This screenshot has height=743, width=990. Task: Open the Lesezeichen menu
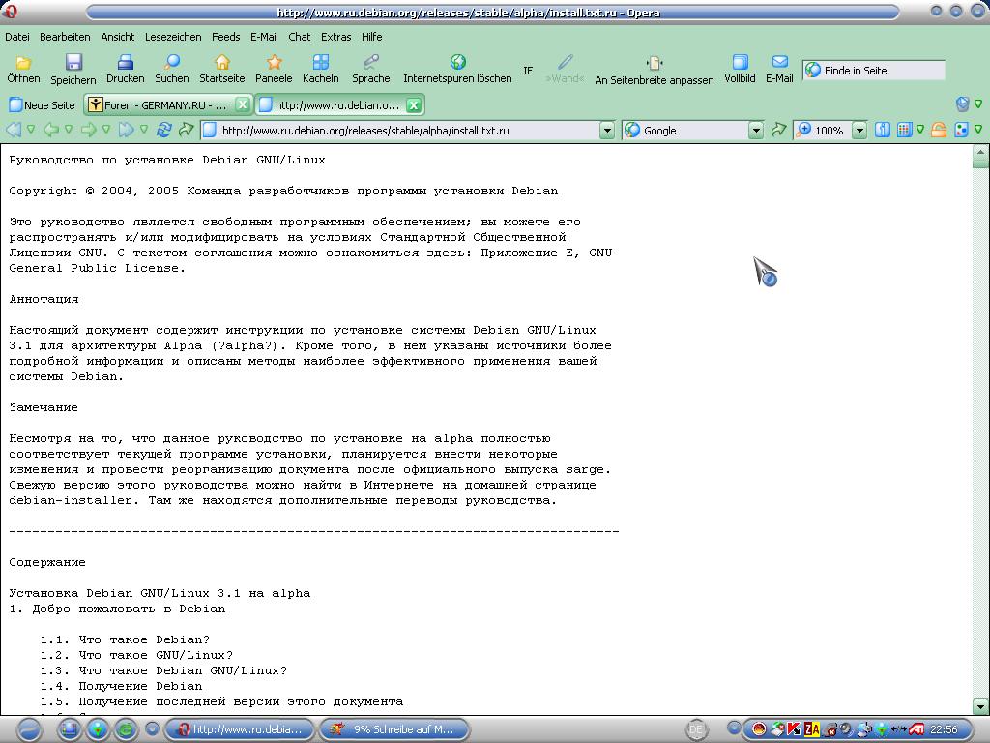pos(173,37)
